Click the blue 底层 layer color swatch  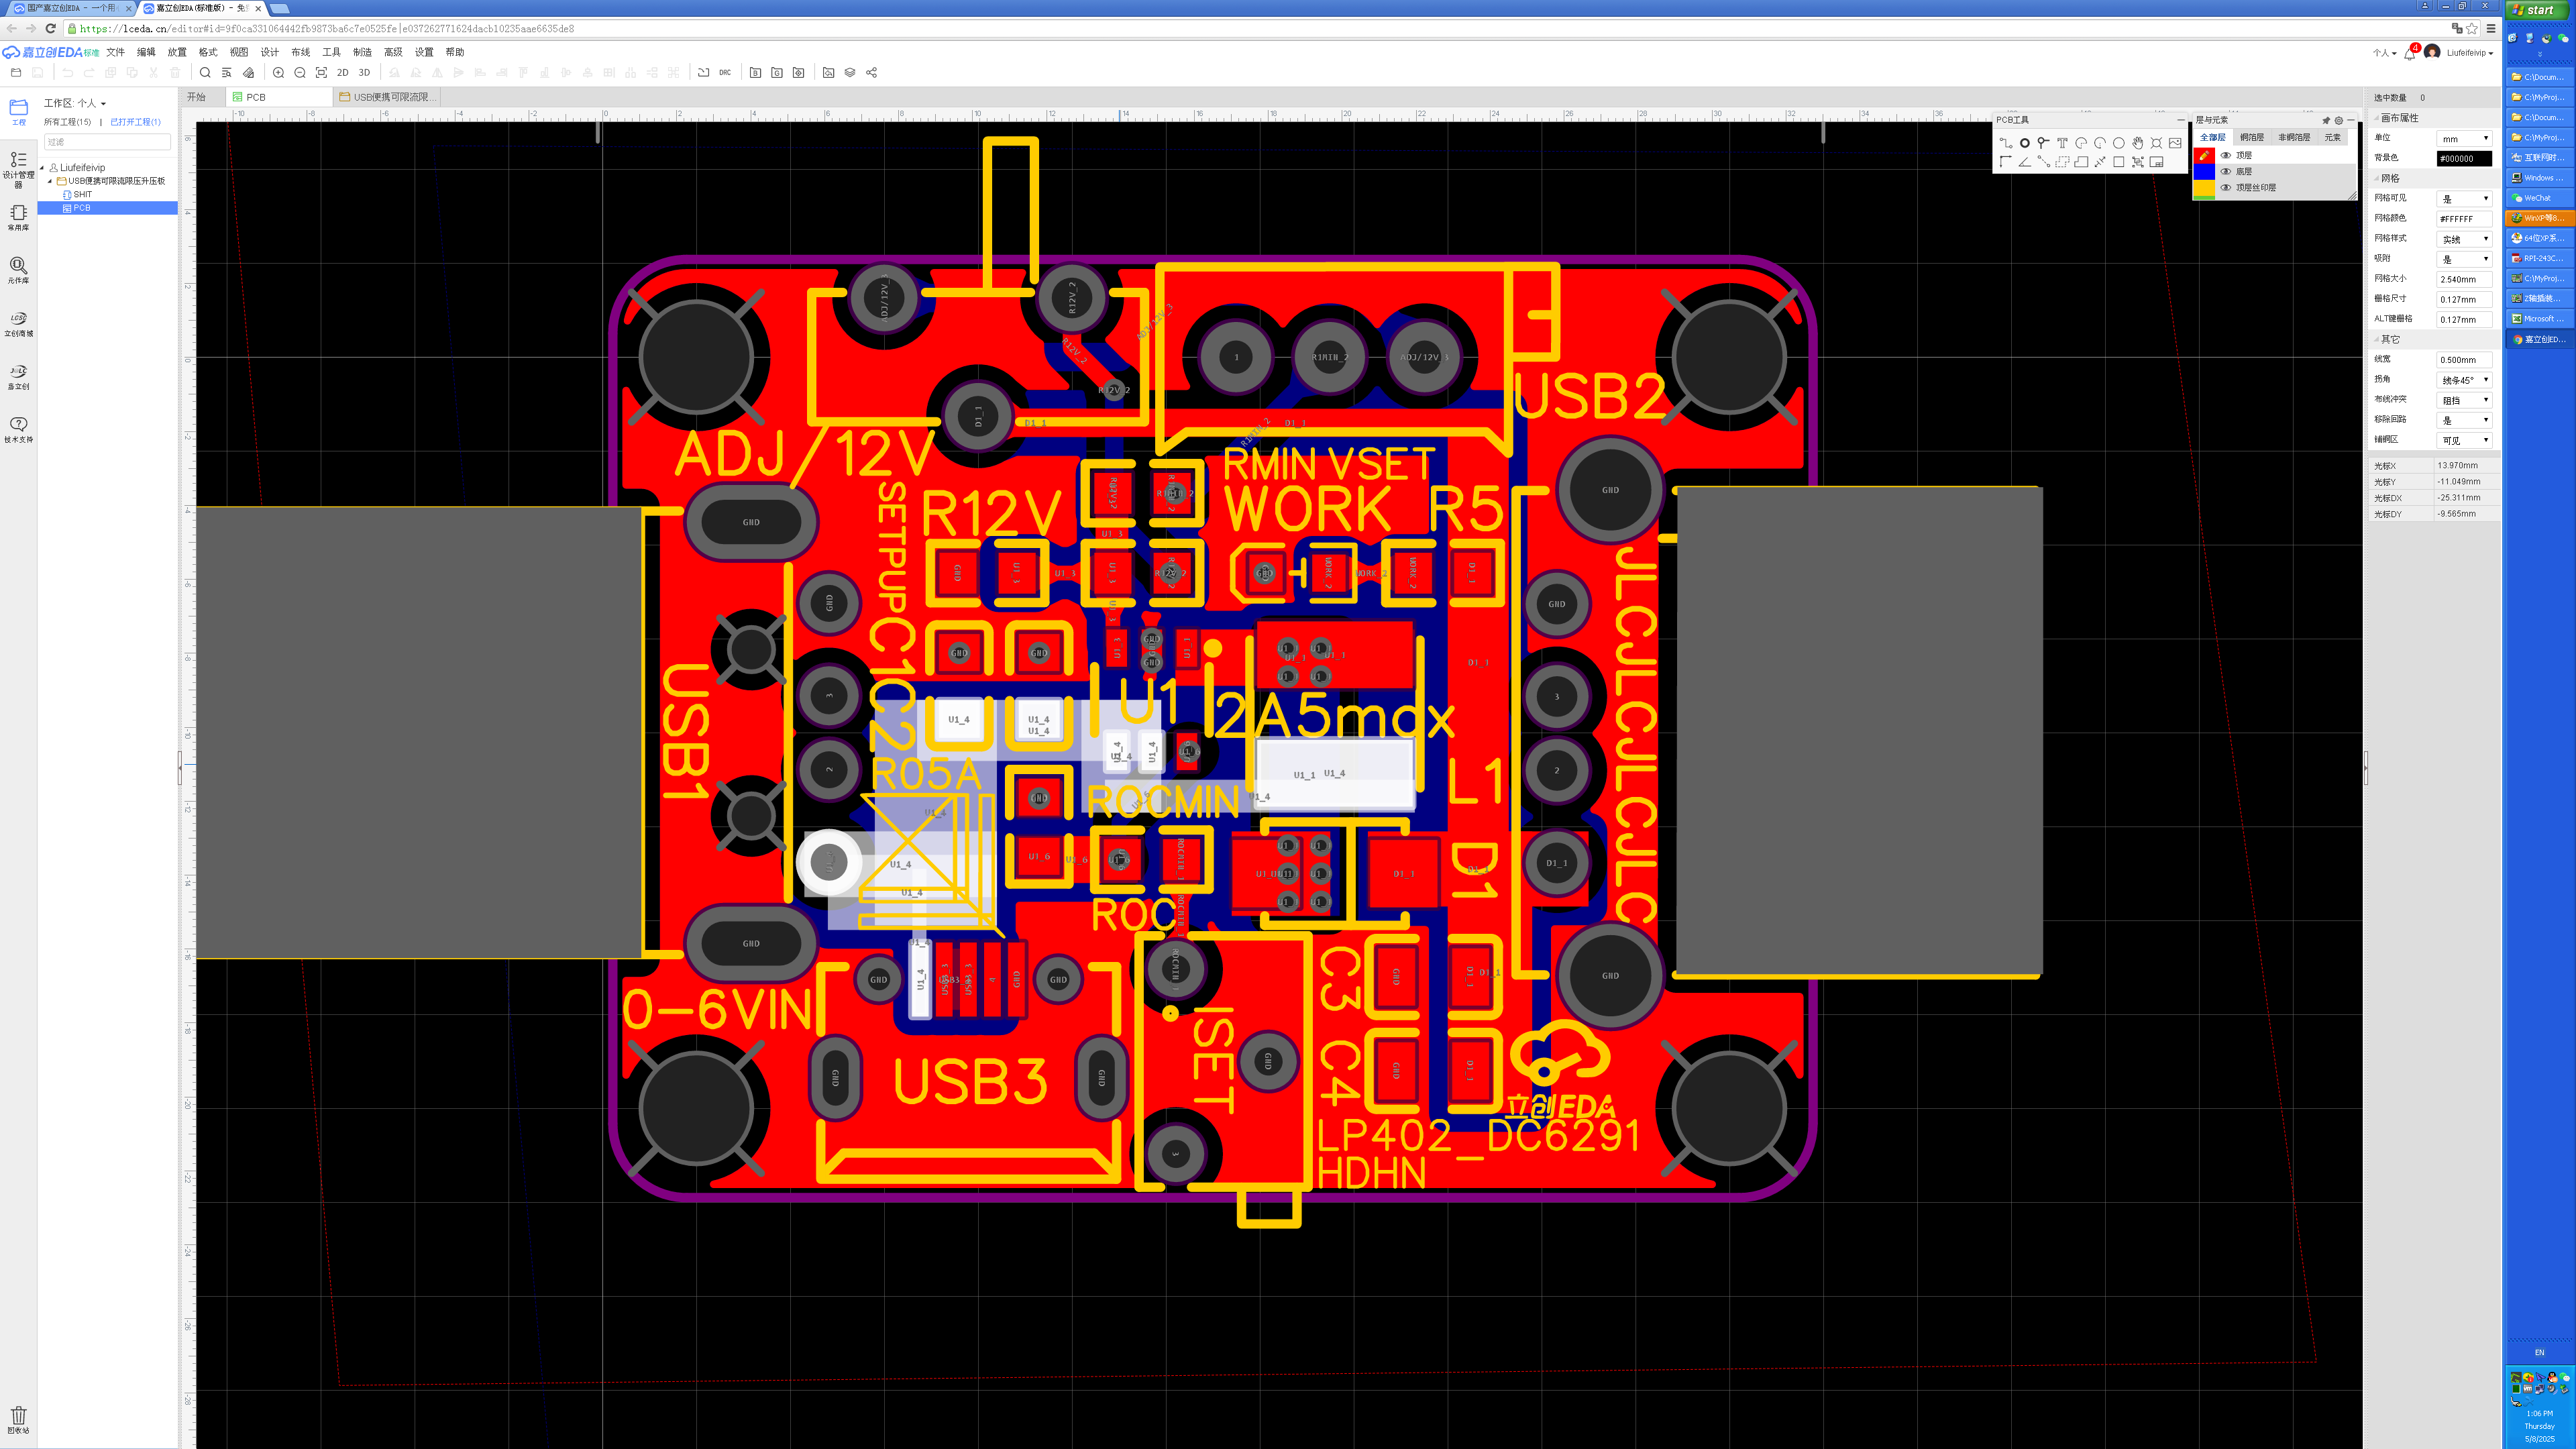pos(2204,171)
